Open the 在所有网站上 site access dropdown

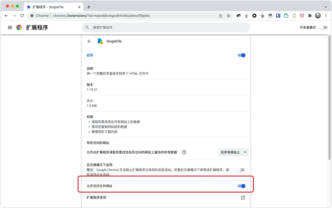[x=233, y=152]
